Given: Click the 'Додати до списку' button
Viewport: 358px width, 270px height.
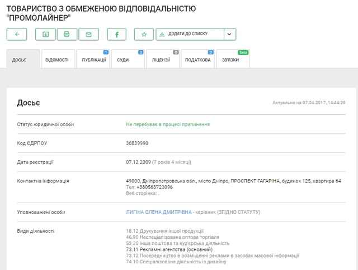Looking at the screenshot, I should (190, 34).
